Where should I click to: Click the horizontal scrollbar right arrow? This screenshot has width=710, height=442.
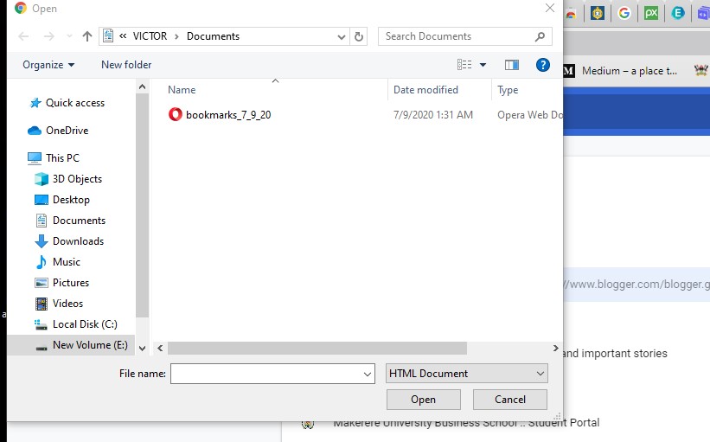pyautogui.click(x=555, y=349)
